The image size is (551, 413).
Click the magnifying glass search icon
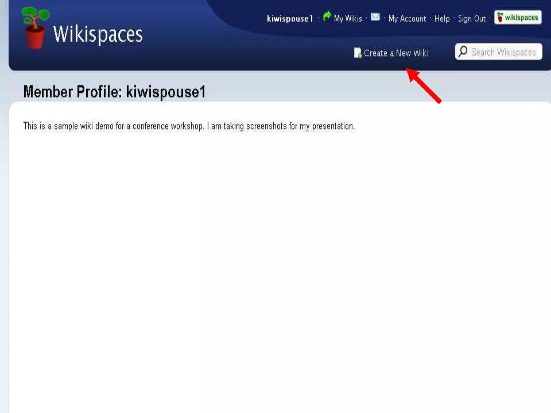point(463,51)
